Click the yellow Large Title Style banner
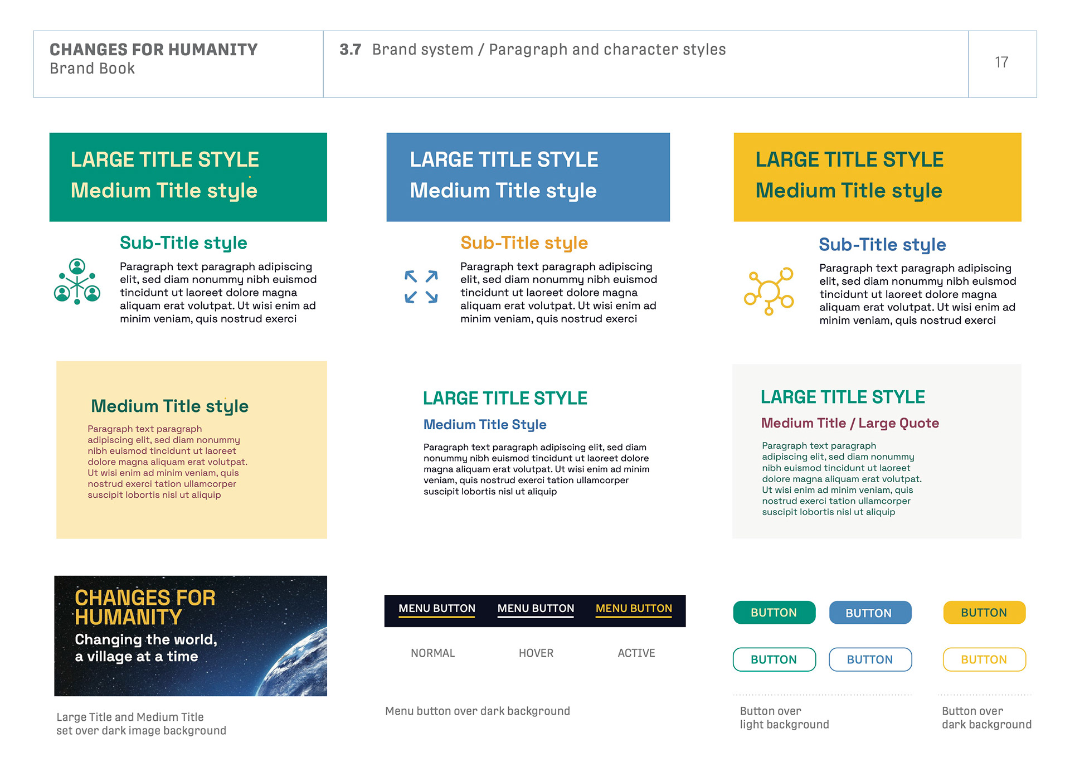 (x=878, y=177)
